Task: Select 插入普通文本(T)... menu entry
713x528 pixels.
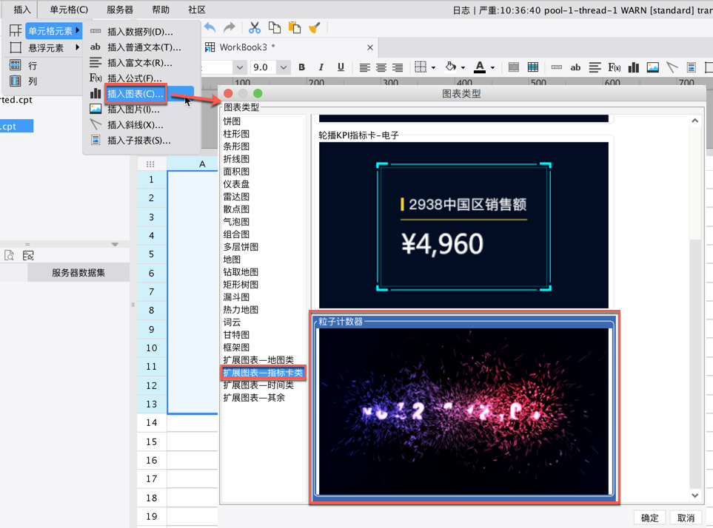Action: tap(141, 47)
